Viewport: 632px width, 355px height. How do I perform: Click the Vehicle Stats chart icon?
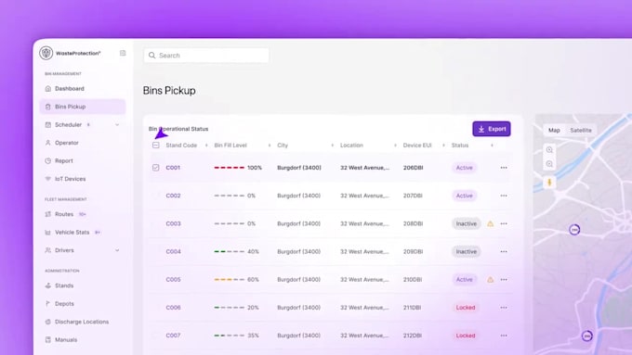click(48, 233)
